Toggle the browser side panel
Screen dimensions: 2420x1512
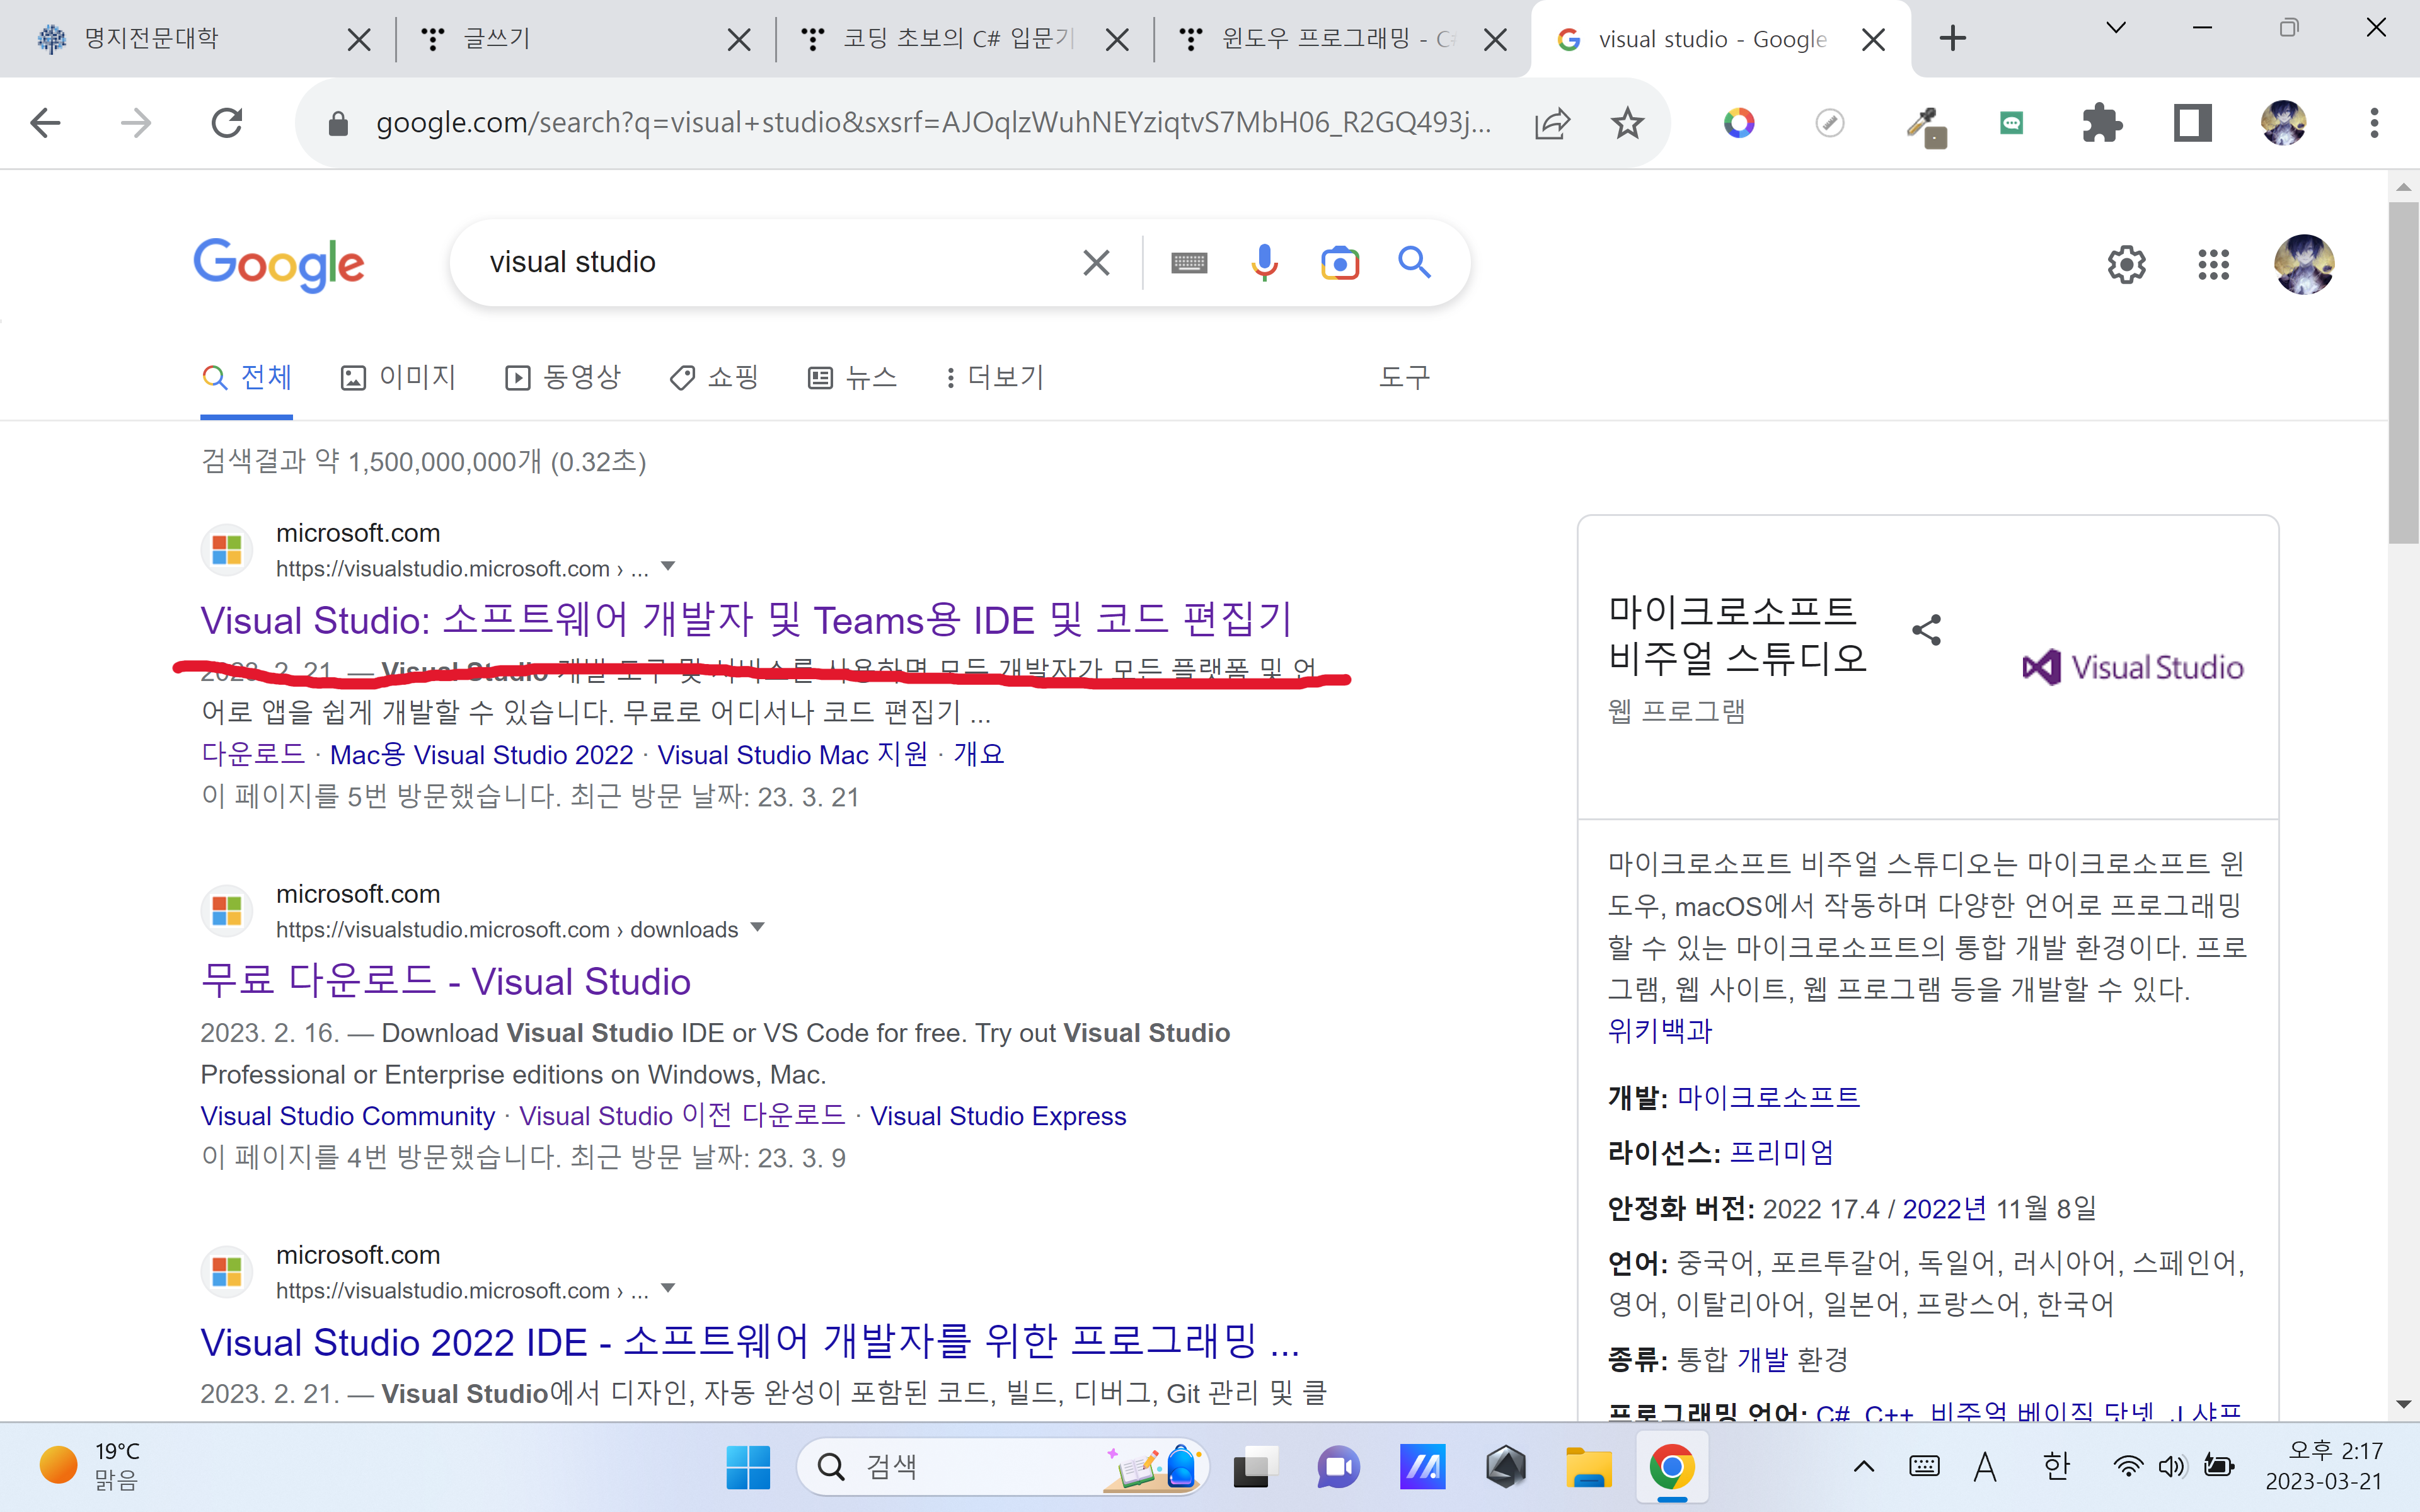pos(2192,123)
